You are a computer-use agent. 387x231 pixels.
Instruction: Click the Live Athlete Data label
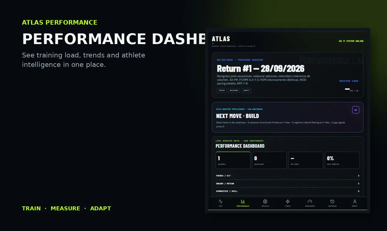point(240,141)
